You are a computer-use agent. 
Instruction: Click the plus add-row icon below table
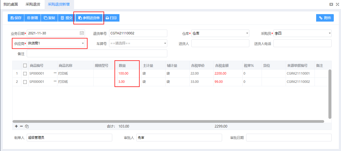[16, 126]
